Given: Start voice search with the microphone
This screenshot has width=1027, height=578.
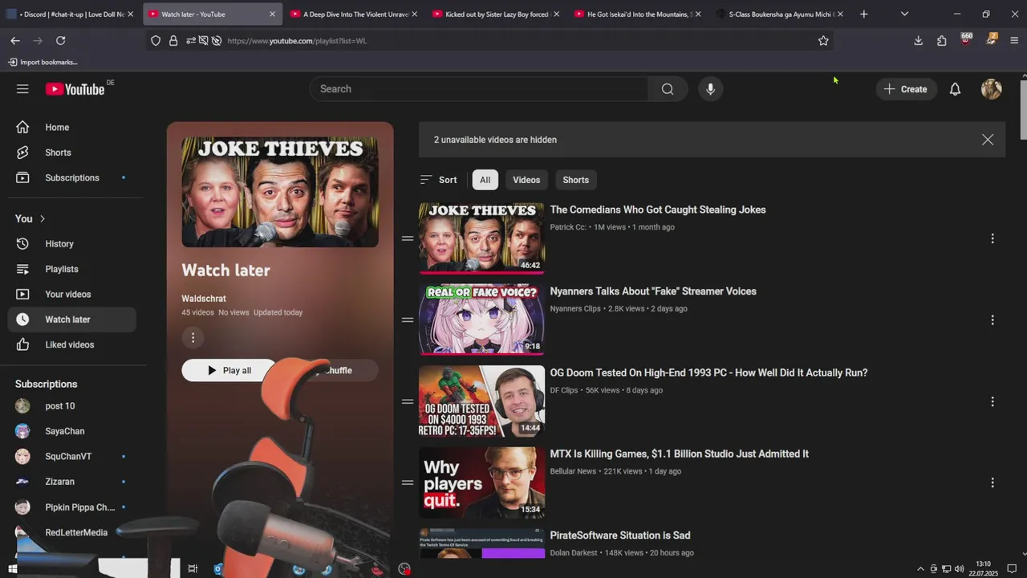Looking at the screenshot, I should [710, 89].
